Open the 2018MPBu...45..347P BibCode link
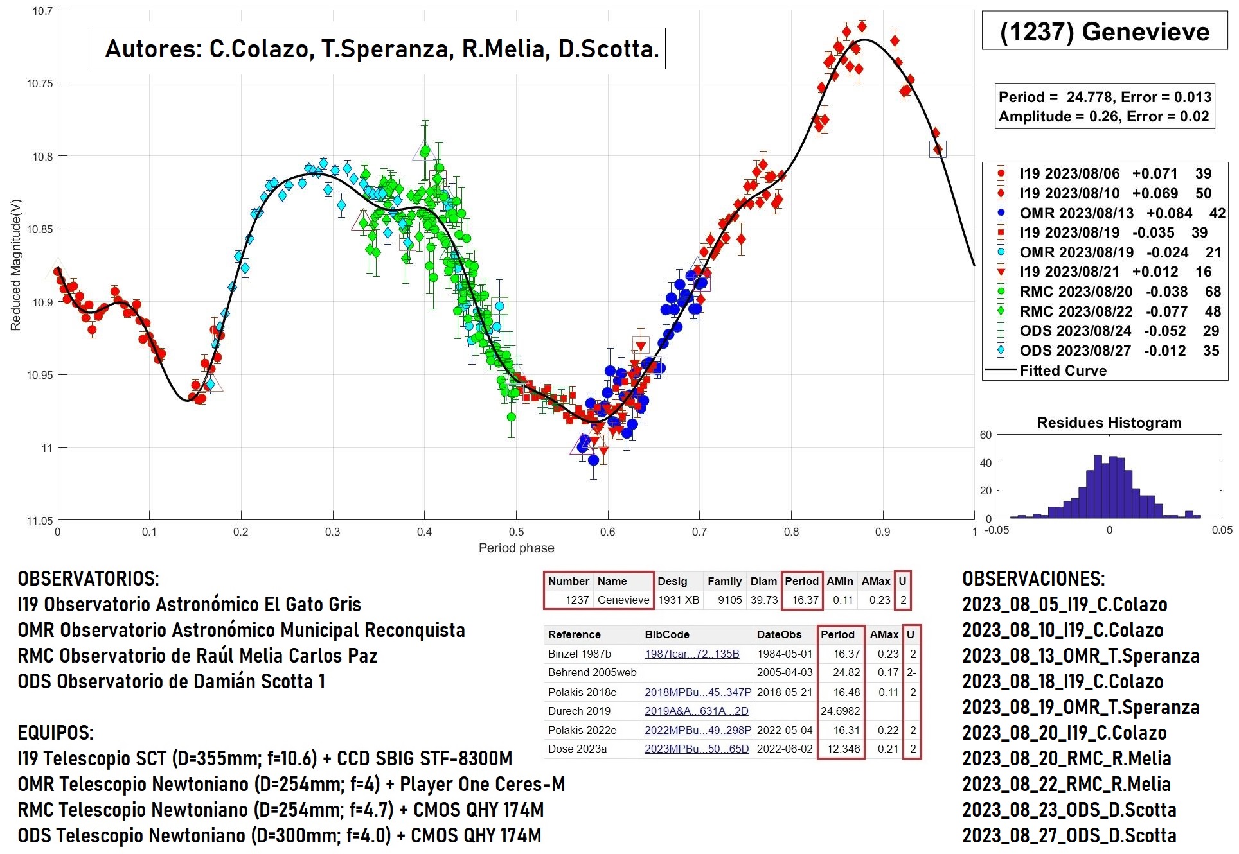The image size is (1239, 854). (698, 692)
